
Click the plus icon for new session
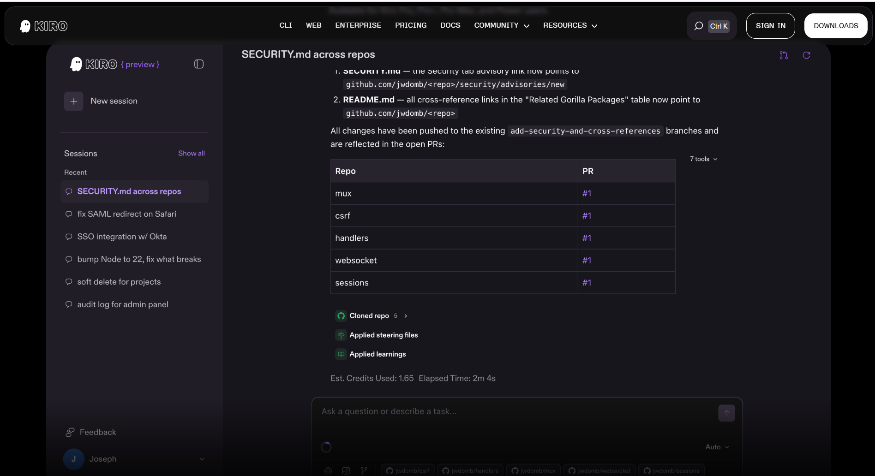pos(74,101)
